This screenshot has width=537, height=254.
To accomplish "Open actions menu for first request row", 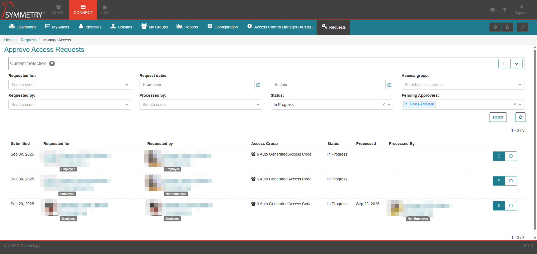I will 499,156.
